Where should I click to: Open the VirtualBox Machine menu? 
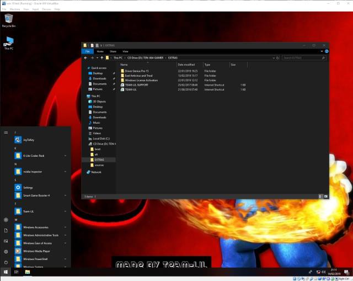15,9
